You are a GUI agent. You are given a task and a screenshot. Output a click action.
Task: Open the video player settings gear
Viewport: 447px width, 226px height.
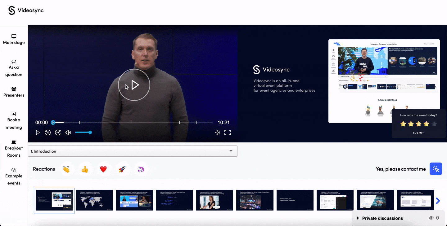point(218,132)
